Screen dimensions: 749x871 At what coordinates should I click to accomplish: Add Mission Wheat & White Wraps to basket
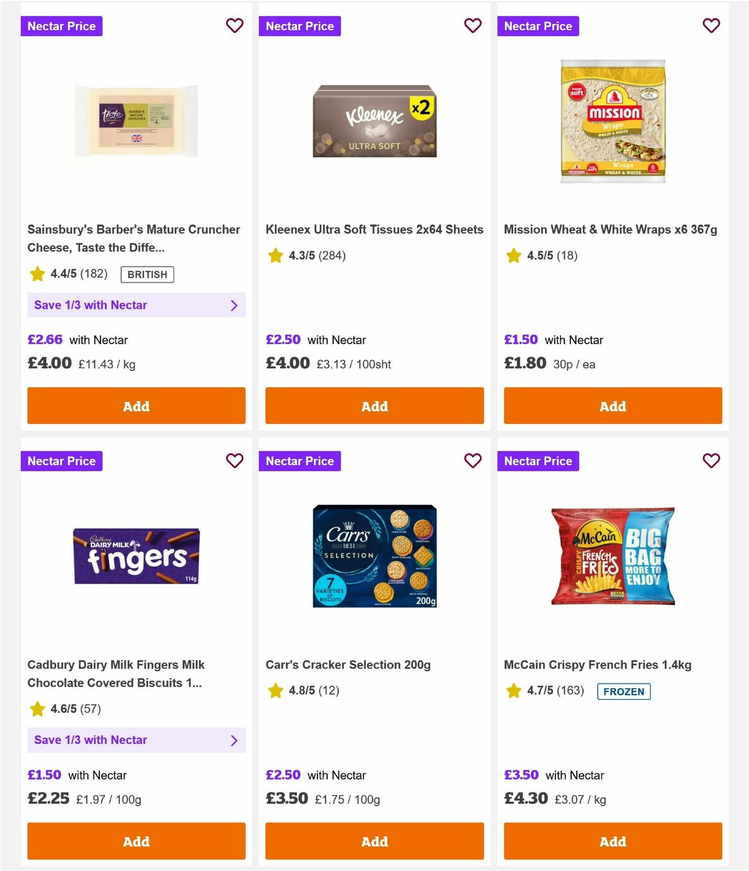coord(612,406)
